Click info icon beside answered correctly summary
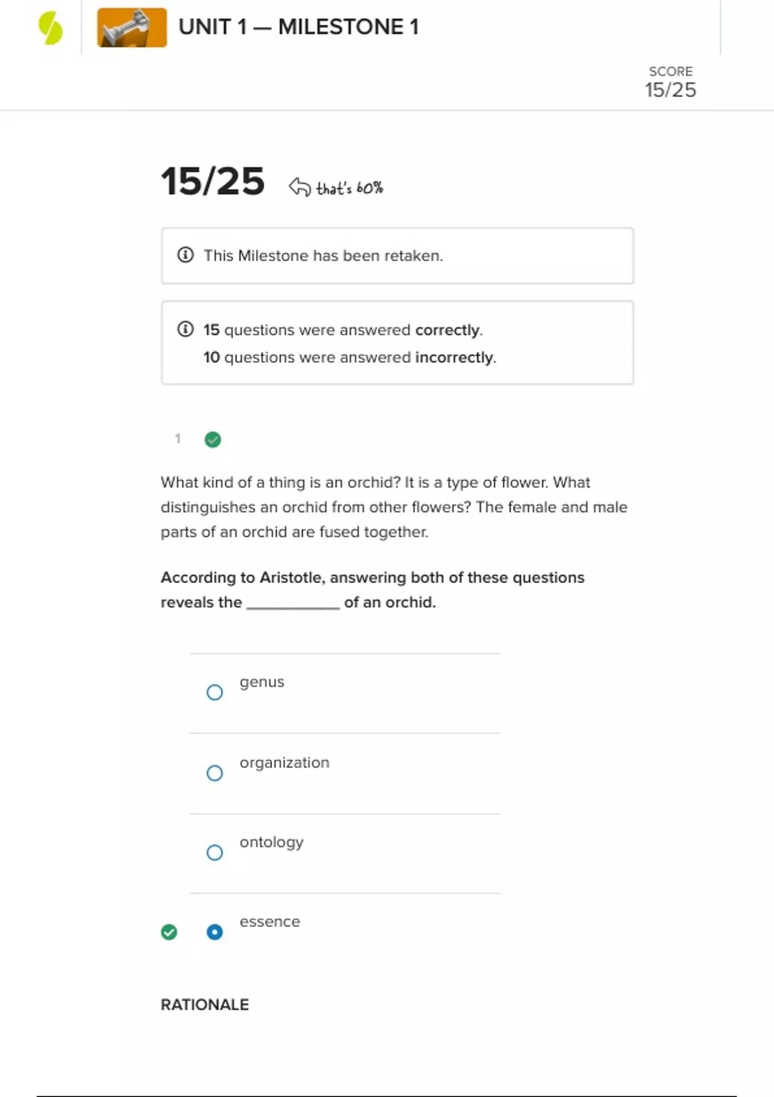This screenshot has height=1097, width=774. 185,330
